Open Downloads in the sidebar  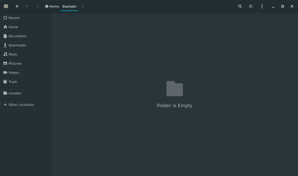[26, 45]
